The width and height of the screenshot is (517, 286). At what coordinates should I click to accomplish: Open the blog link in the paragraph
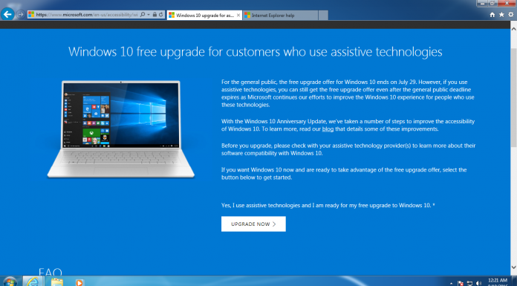click(x=328, y=129)
